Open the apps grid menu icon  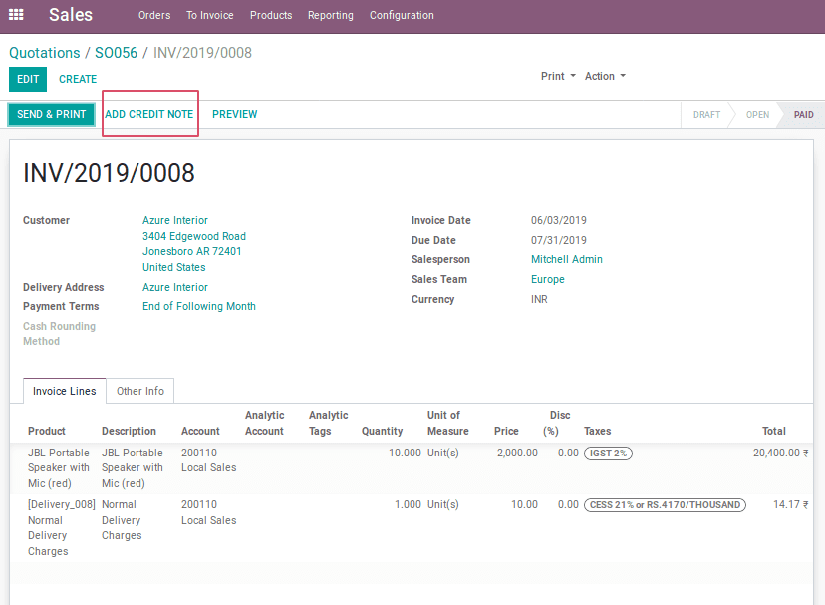(16, 16)
